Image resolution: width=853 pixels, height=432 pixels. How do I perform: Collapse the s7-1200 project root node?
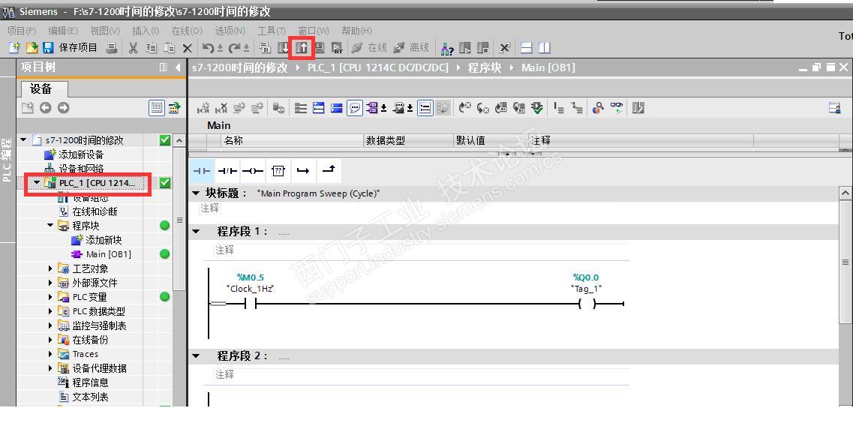[23, 139]
